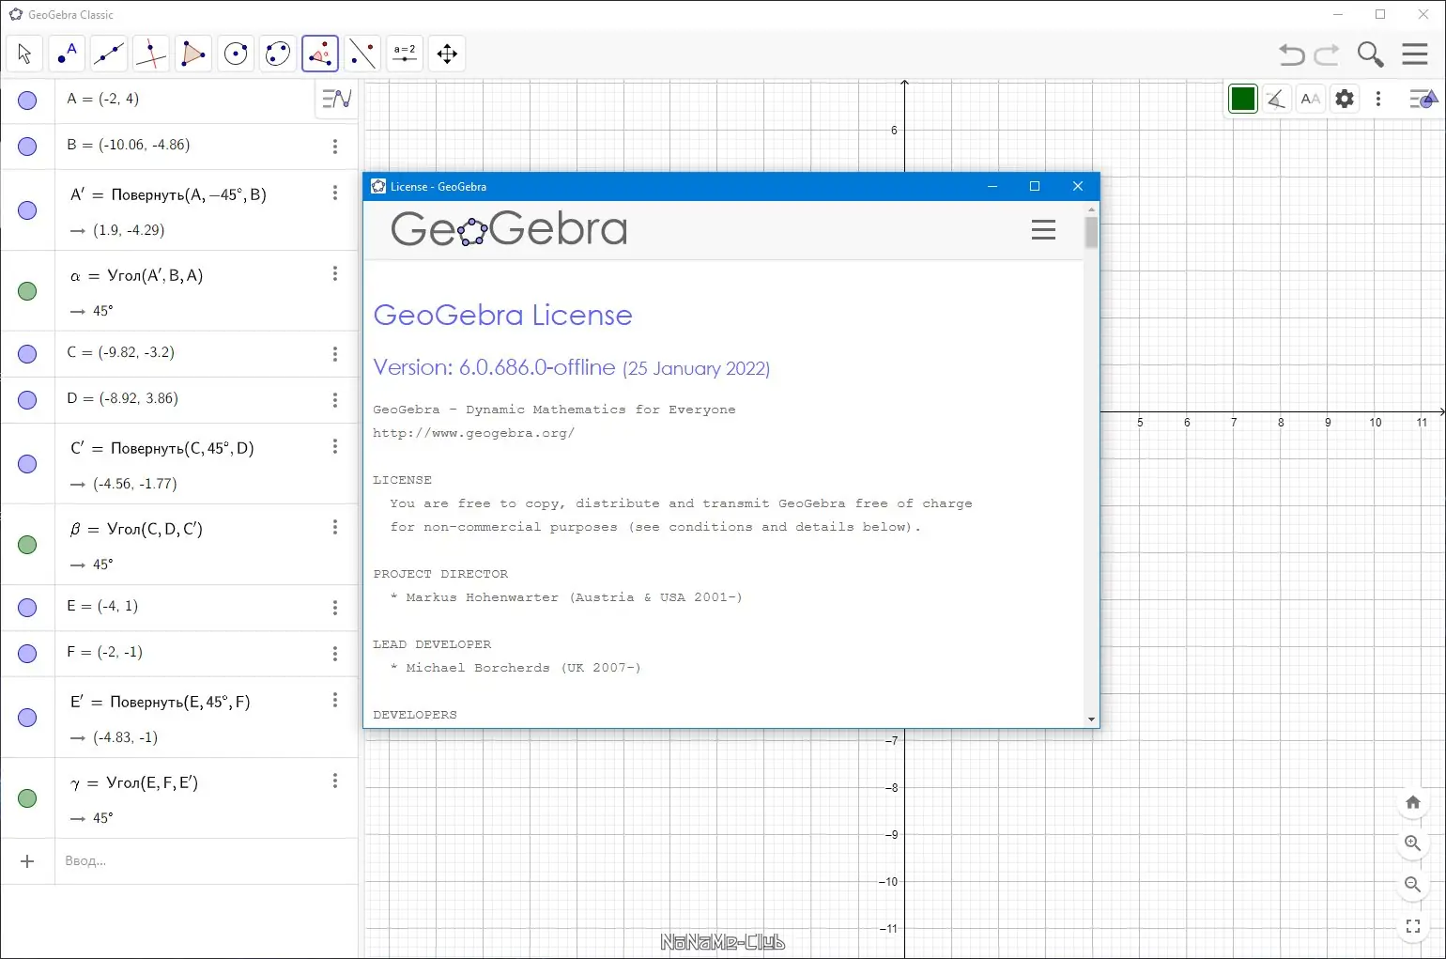Viewport: 1446px width, 959px height.
Task: Select the Ellipse tool
Action: pos(278,54)
